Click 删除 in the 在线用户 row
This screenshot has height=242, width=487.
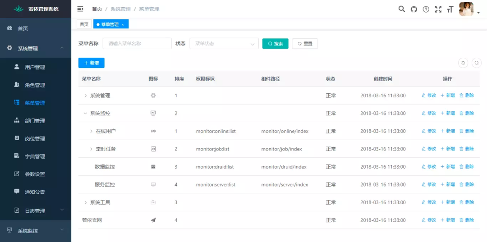pyautogui.click(x=467, y=131)
